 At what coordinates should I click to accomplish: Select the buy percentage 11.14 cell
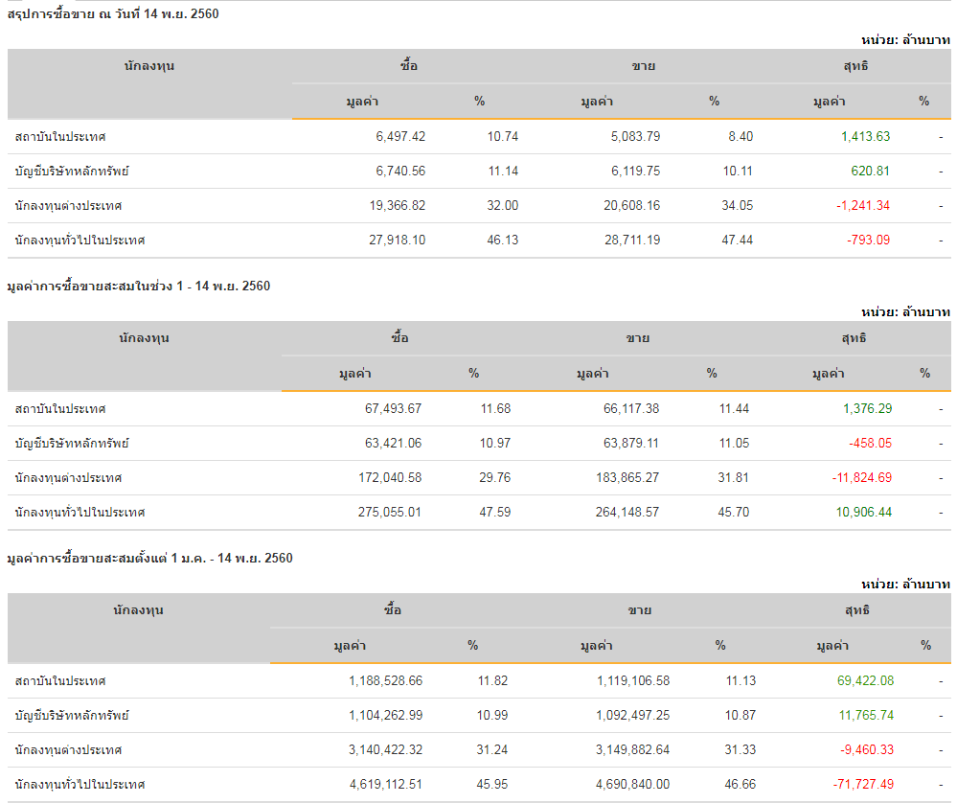click(503, 172)
